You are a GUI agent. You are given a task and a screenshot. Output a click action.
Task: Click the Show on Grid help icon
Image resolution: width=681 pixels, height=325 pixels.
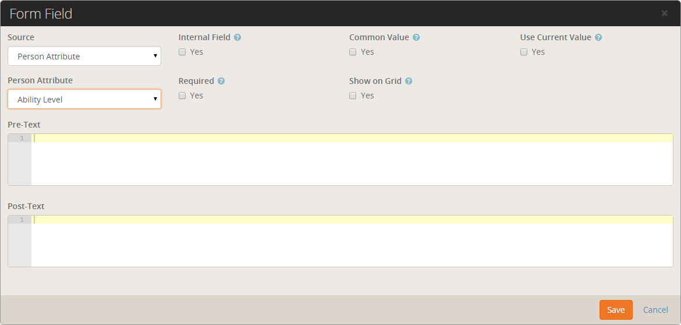409,81
